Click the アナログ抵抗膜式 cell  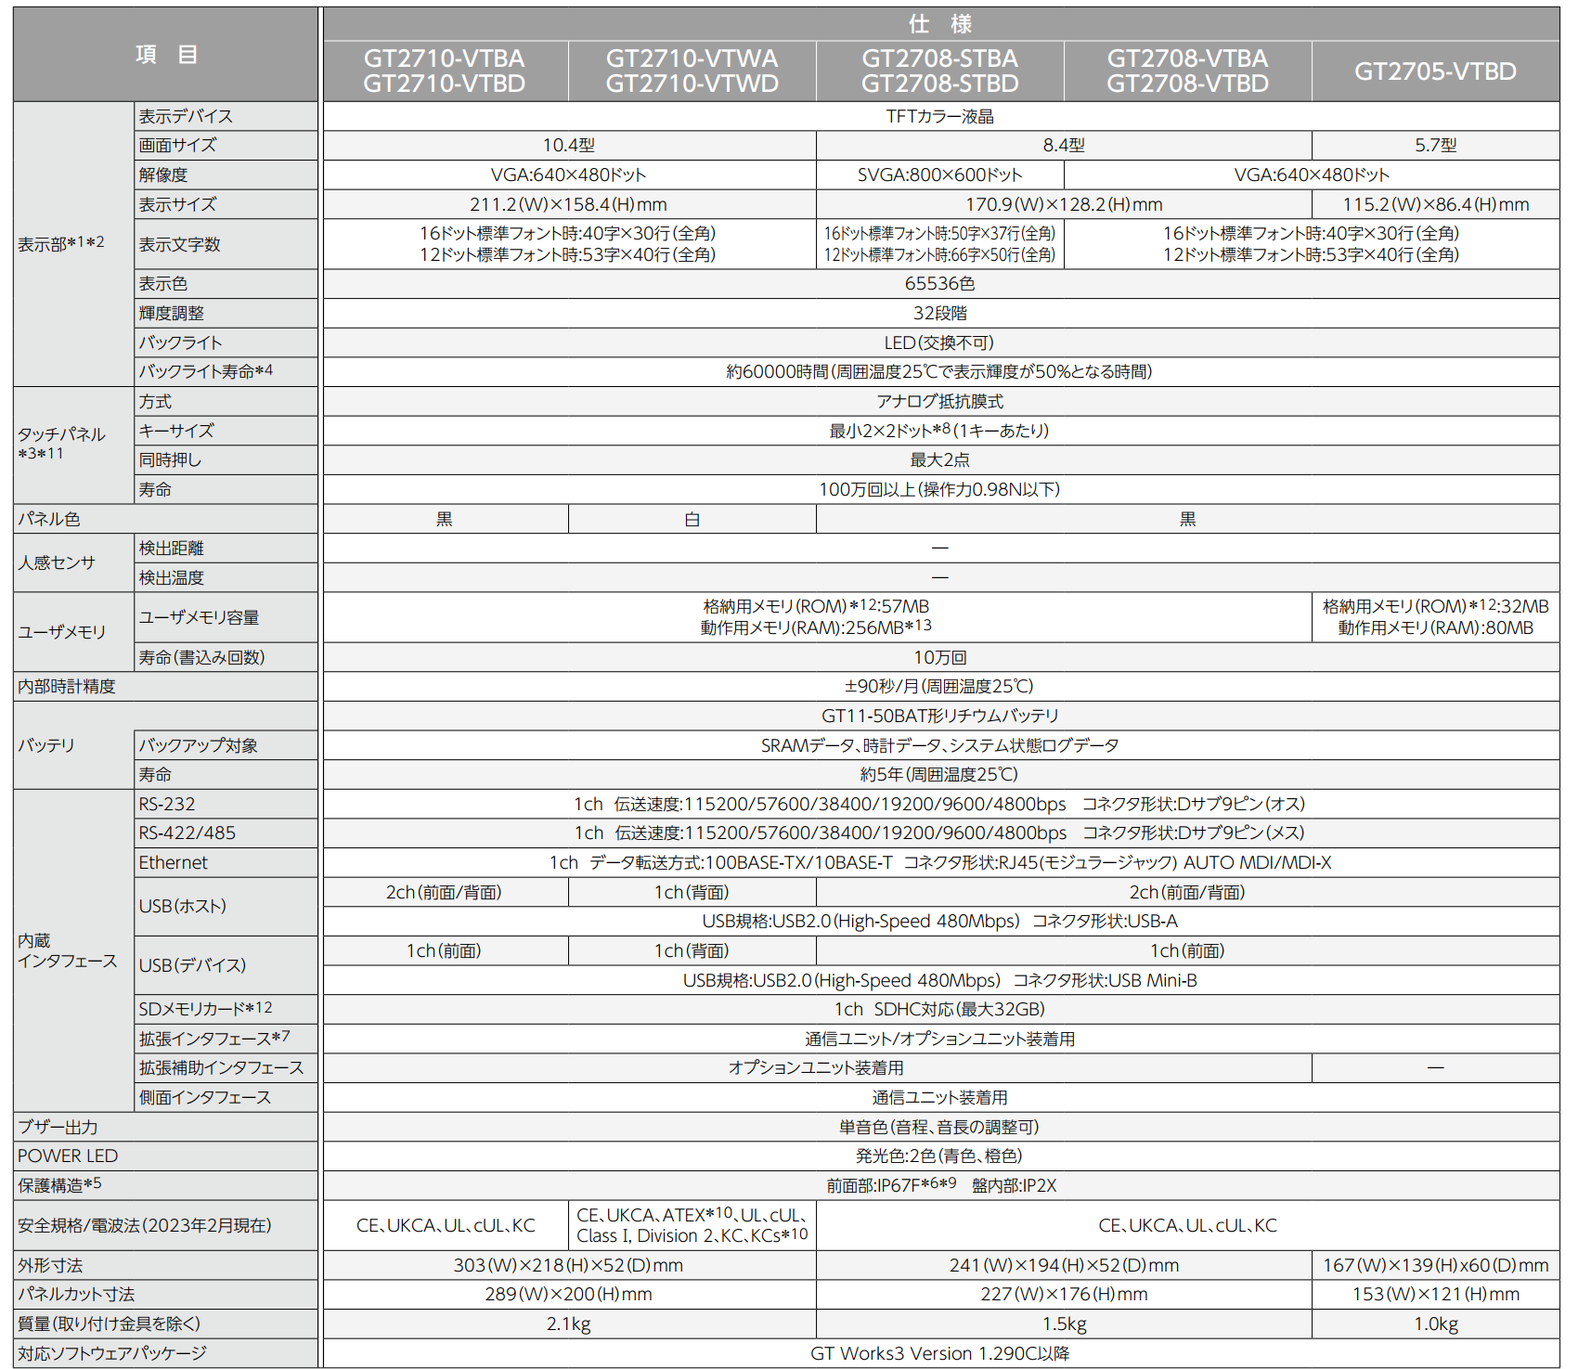coord(940,402)
